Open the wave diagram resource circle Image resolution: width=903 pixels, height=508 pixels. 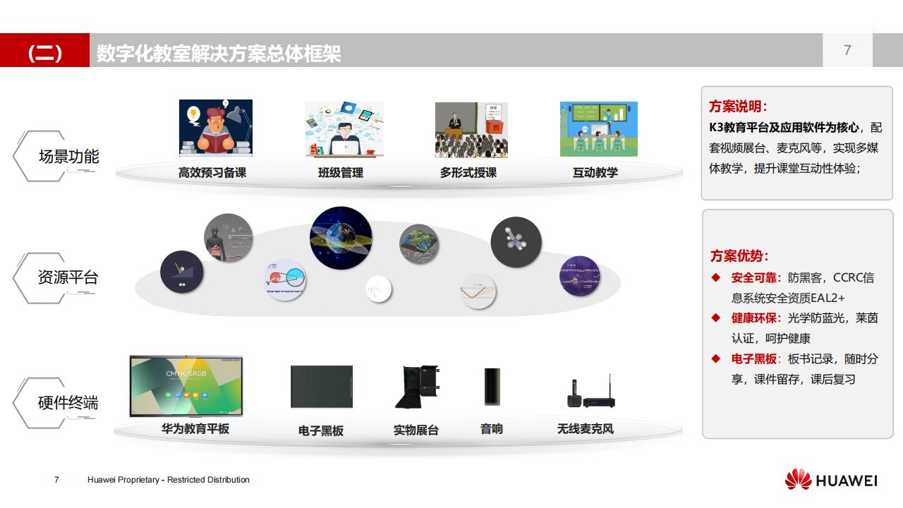(x=477, y=289)
